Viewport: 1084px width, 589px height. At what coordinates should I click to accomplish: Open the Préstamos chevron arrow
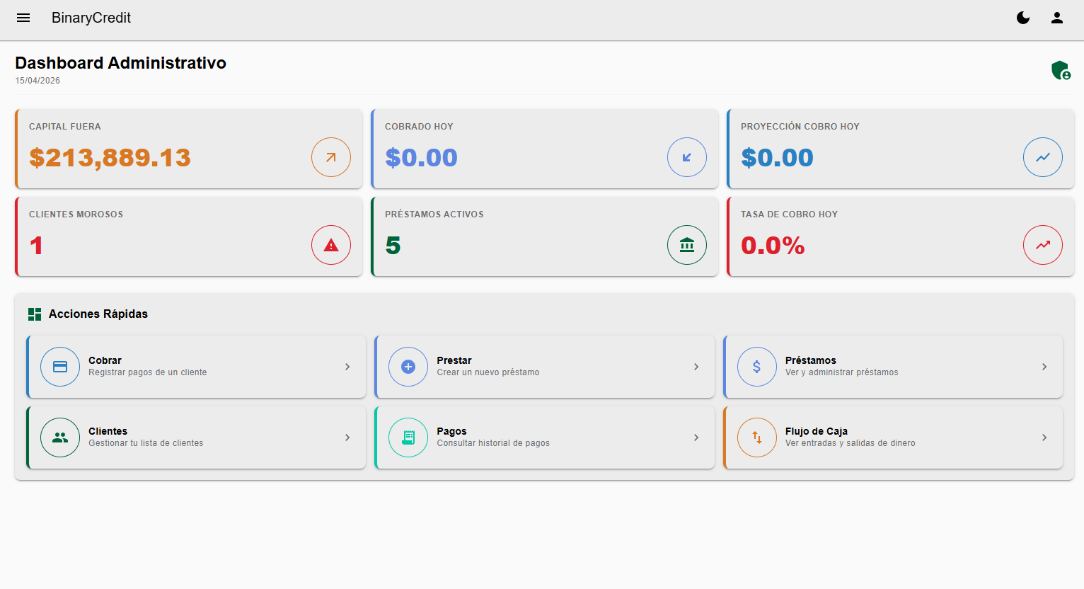[1044, 367]
